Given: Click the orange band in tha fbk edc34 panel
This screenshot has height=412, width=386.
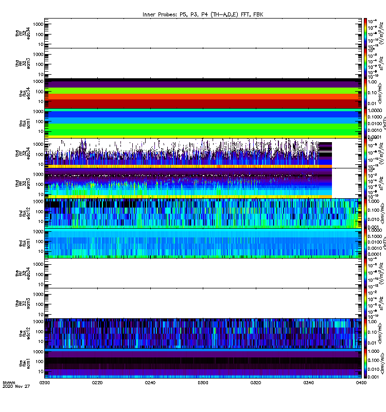Looking at the screenshot, I should [x=203, y=96].
